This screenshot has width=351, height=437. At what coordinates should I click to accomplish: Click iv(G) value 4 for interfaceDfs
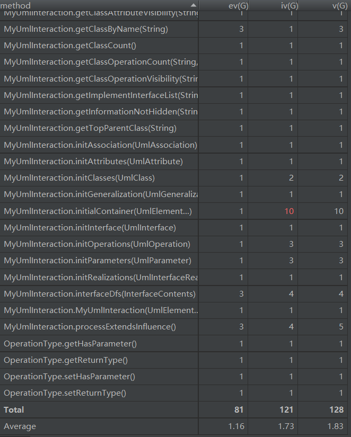tap(291, 294)
